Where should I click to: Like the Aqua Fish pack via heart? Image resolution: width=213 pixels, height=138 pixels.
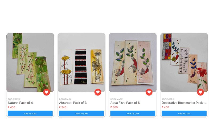pyautogui.click(x=149, y=92)
